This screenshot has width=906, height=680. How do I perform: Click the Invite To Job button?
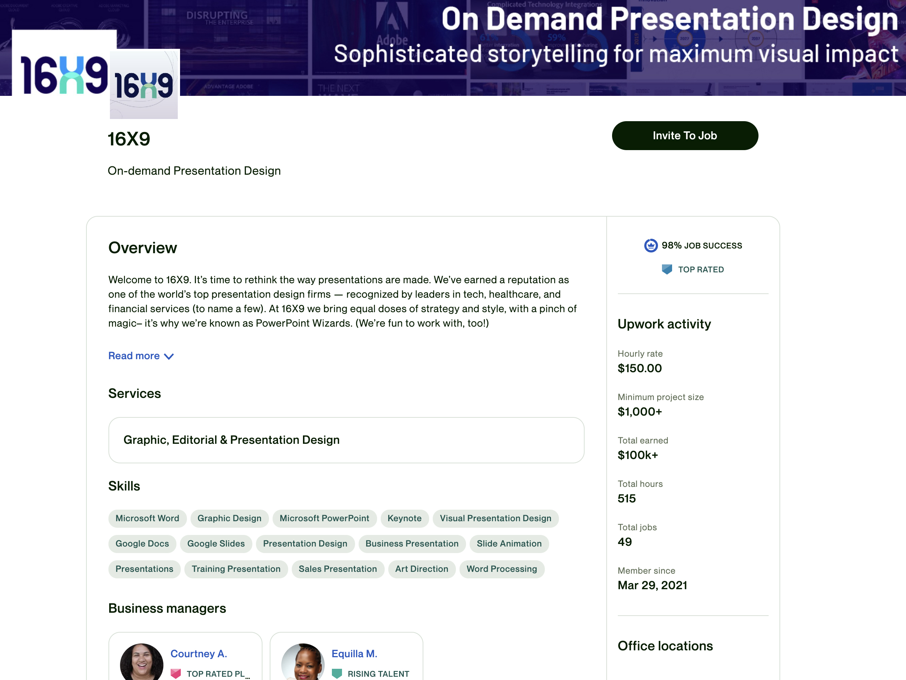pyautogui.click(x=685, y=136)
